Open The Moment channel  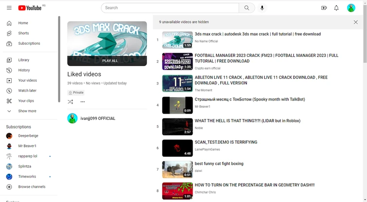203,90
